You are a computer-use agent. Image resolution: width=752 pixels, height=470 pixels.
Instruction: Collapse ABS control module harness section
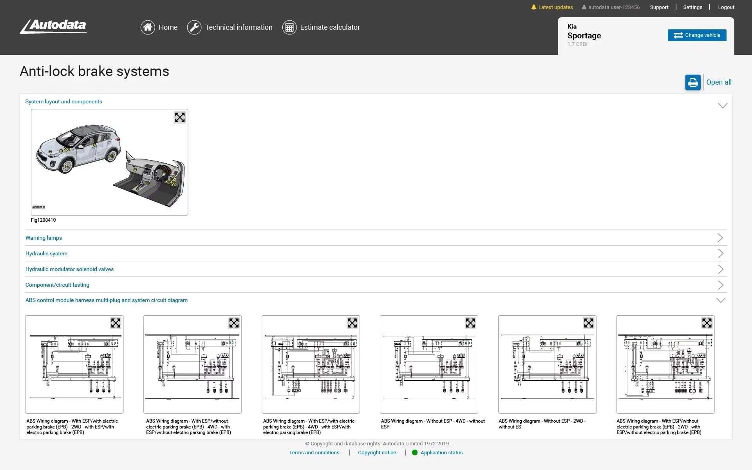point(720,300)
